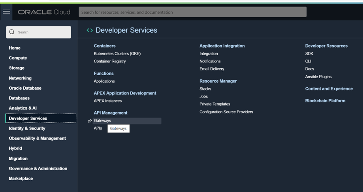This screenshot has width=363, height=192.
Task: Open Stacks under Resource Manager
Action: click(205, 89)
